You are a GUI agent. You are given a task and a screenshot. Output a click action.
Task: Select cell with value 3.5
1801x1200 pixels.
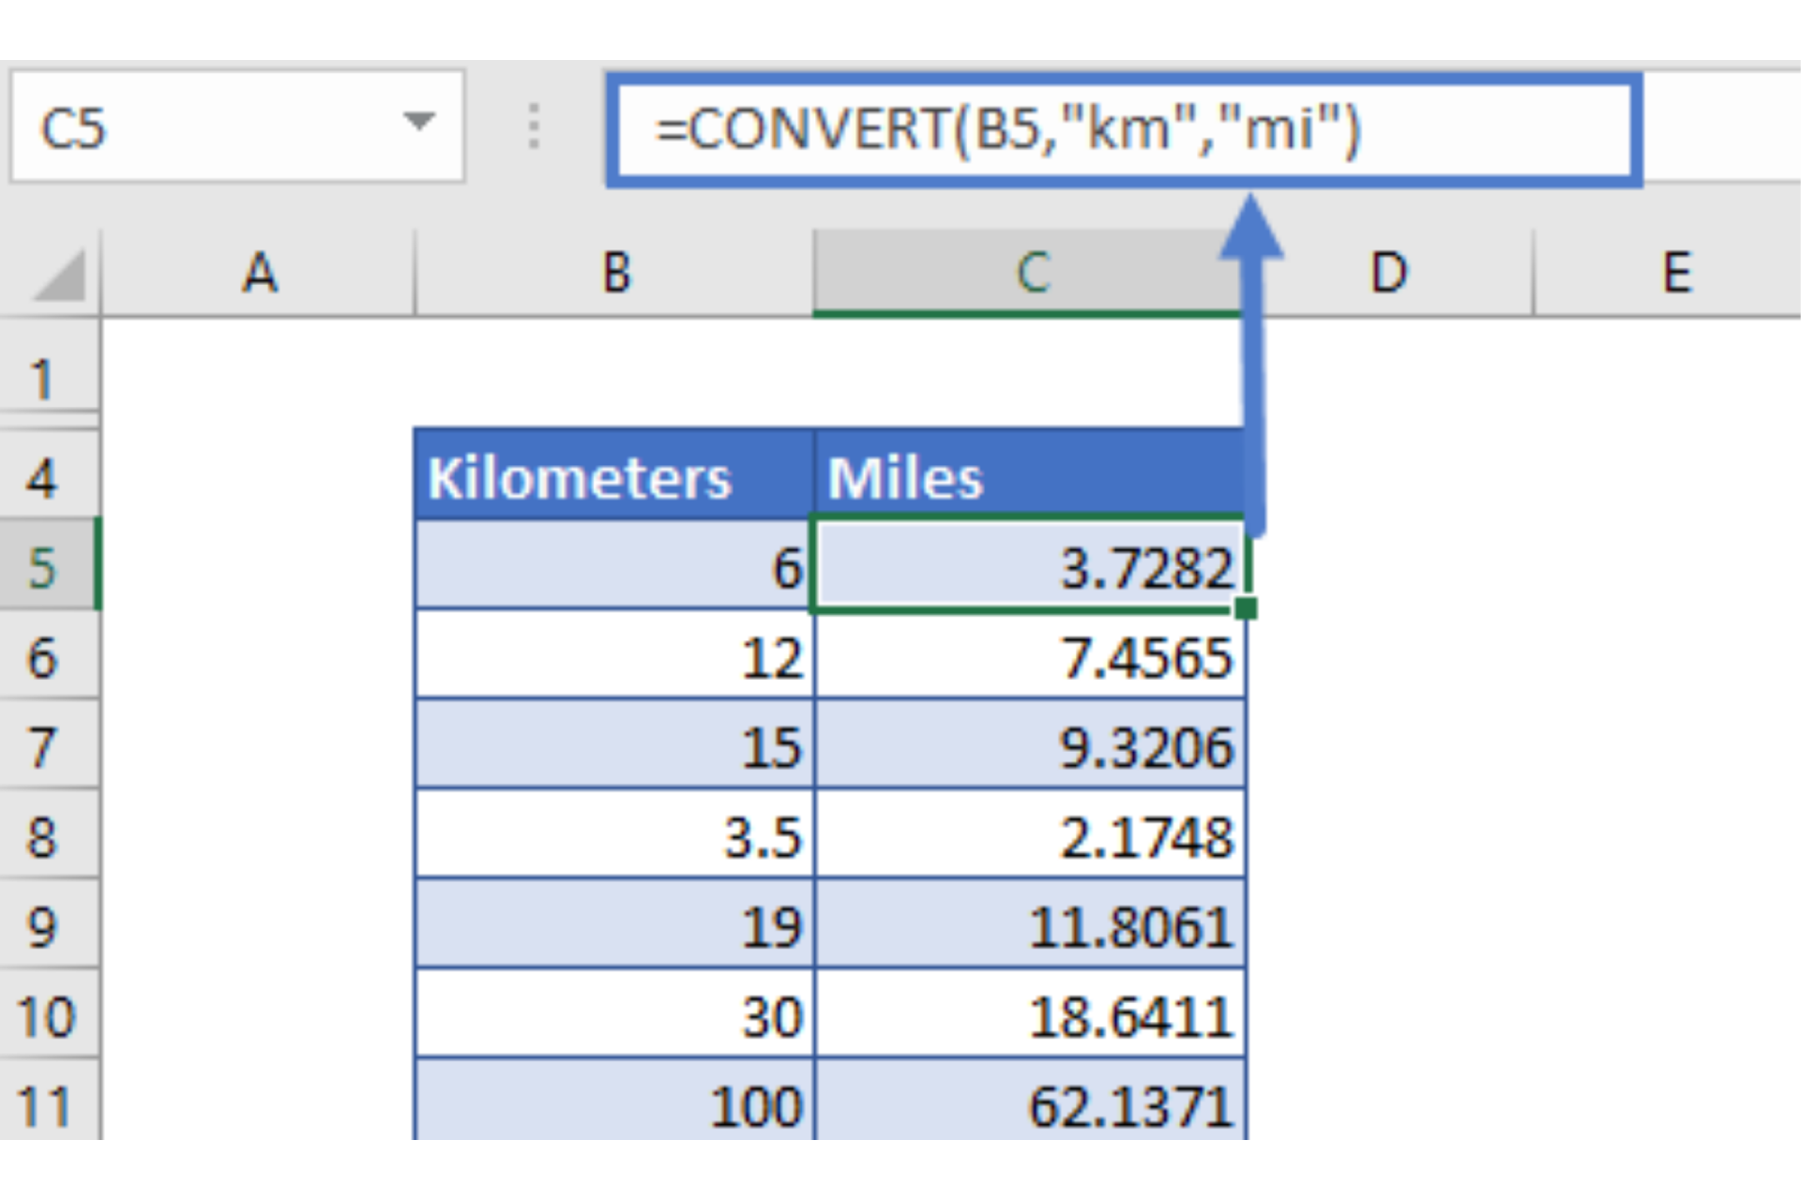click(614, 836)
